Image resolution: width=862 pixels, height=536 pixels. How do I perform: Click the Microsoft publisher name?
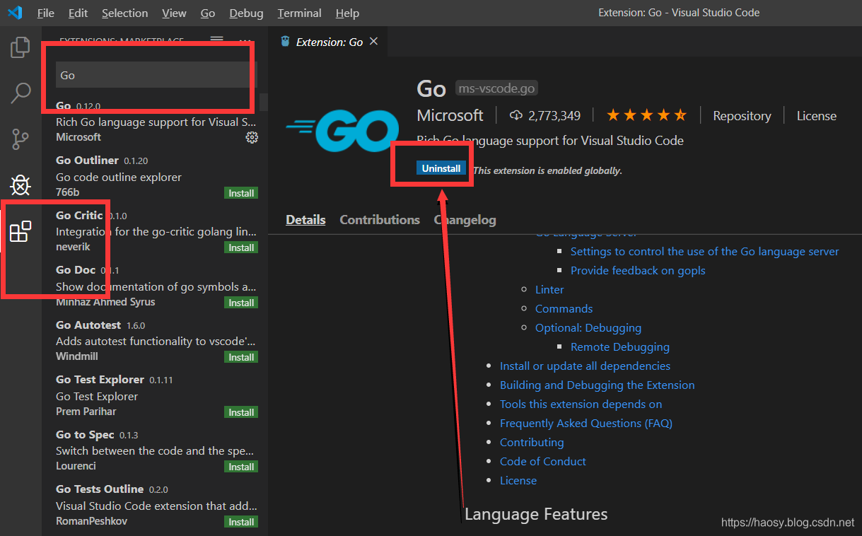click(x=450, y=115)
